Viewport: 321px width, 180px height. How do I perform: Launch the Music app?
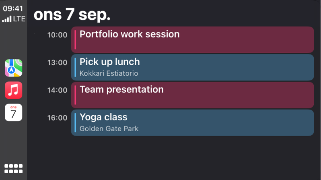coord(13,90)
